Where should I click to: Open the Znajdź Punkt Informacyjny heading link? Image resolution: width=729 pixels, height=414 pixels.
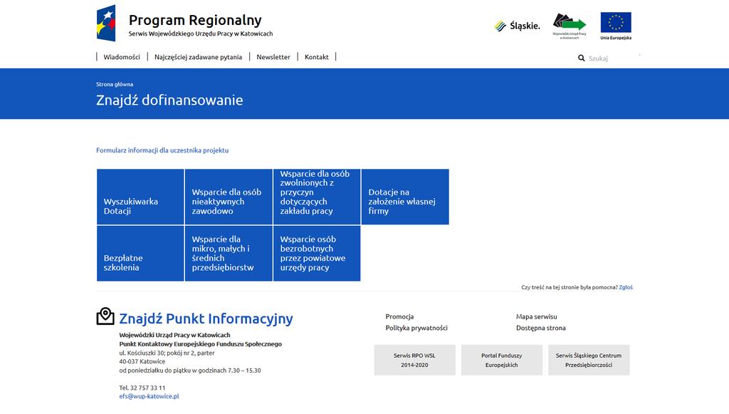pyautogui.click(x=206, y=319)
